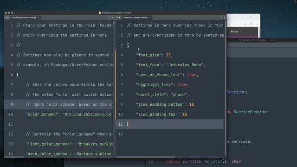Click "Provider;" text in background editor window
The image size is (297, 167).
(x=237, y=92)
